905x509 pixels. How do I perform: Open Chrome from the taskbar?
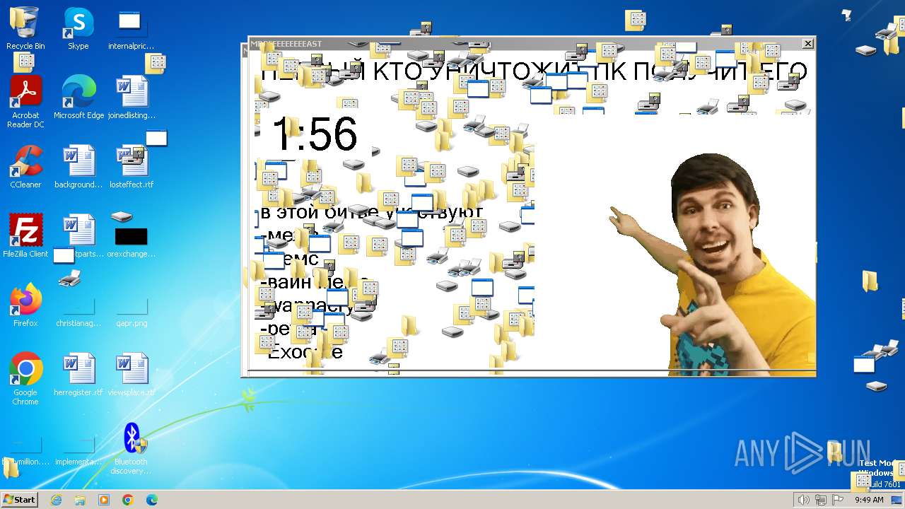pos(128,500)
